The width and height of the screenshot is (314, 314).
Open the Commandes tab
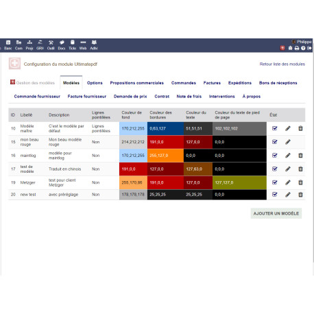click(x=184, y=83)
